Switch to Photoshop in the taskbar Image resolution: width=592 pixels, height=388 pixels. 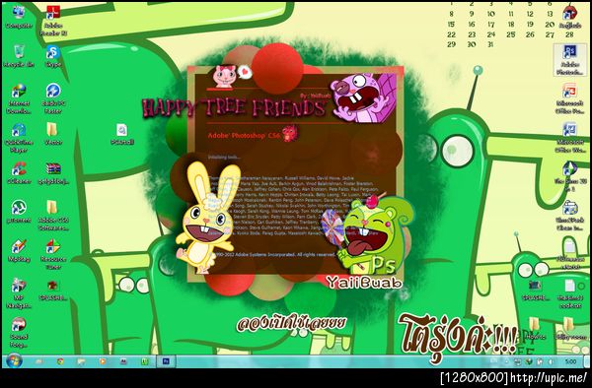166,361
